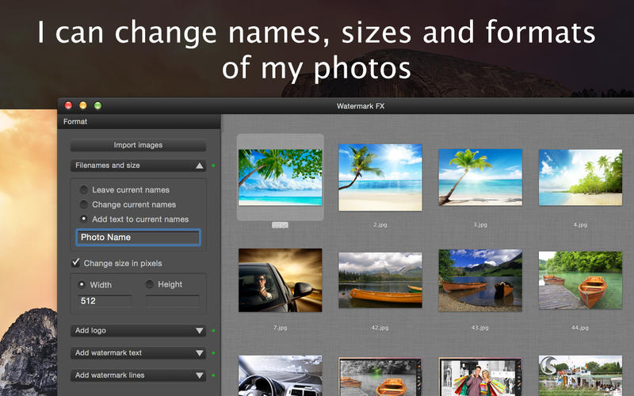Image resolution: width=634 pixels, height=396 pixels.
Task: Select the 44.jpg rowboat dock thumbnail
Action: (x=580, y=280)
